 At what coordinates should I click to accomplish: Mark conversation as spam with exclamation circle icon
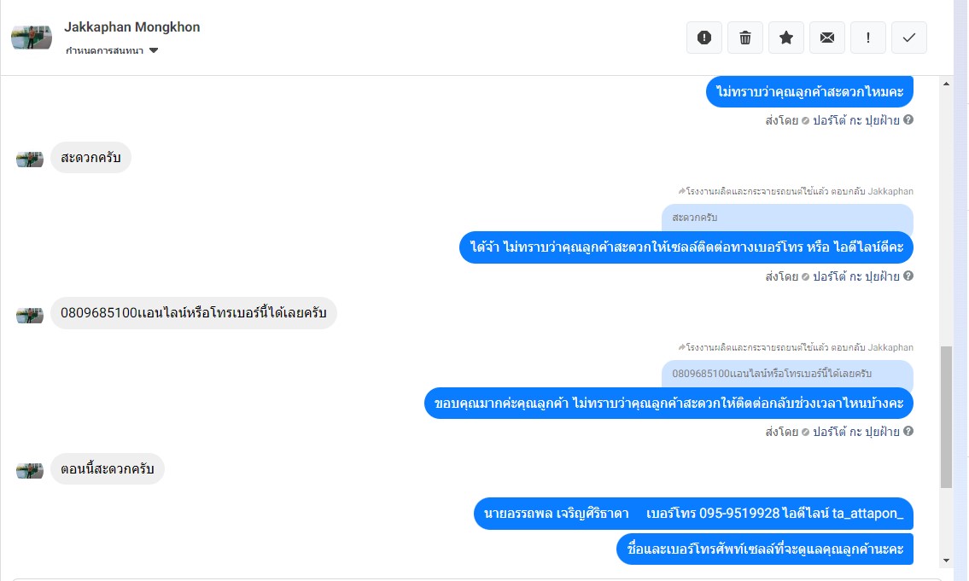click(x=703, y=38)
